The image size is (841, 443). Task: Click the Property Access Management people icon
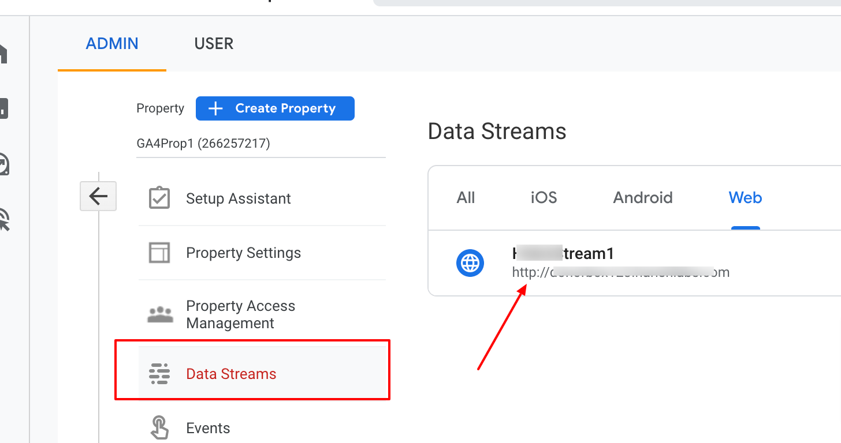coord(160,314)
